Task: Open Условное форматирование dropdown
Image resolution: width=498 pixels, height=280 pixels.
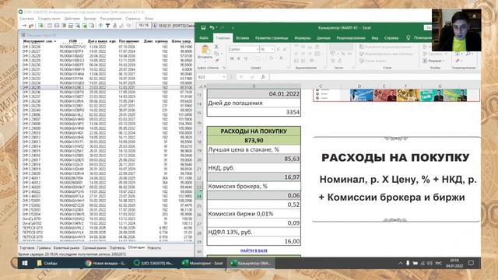Action: click(x=387, y=47)
